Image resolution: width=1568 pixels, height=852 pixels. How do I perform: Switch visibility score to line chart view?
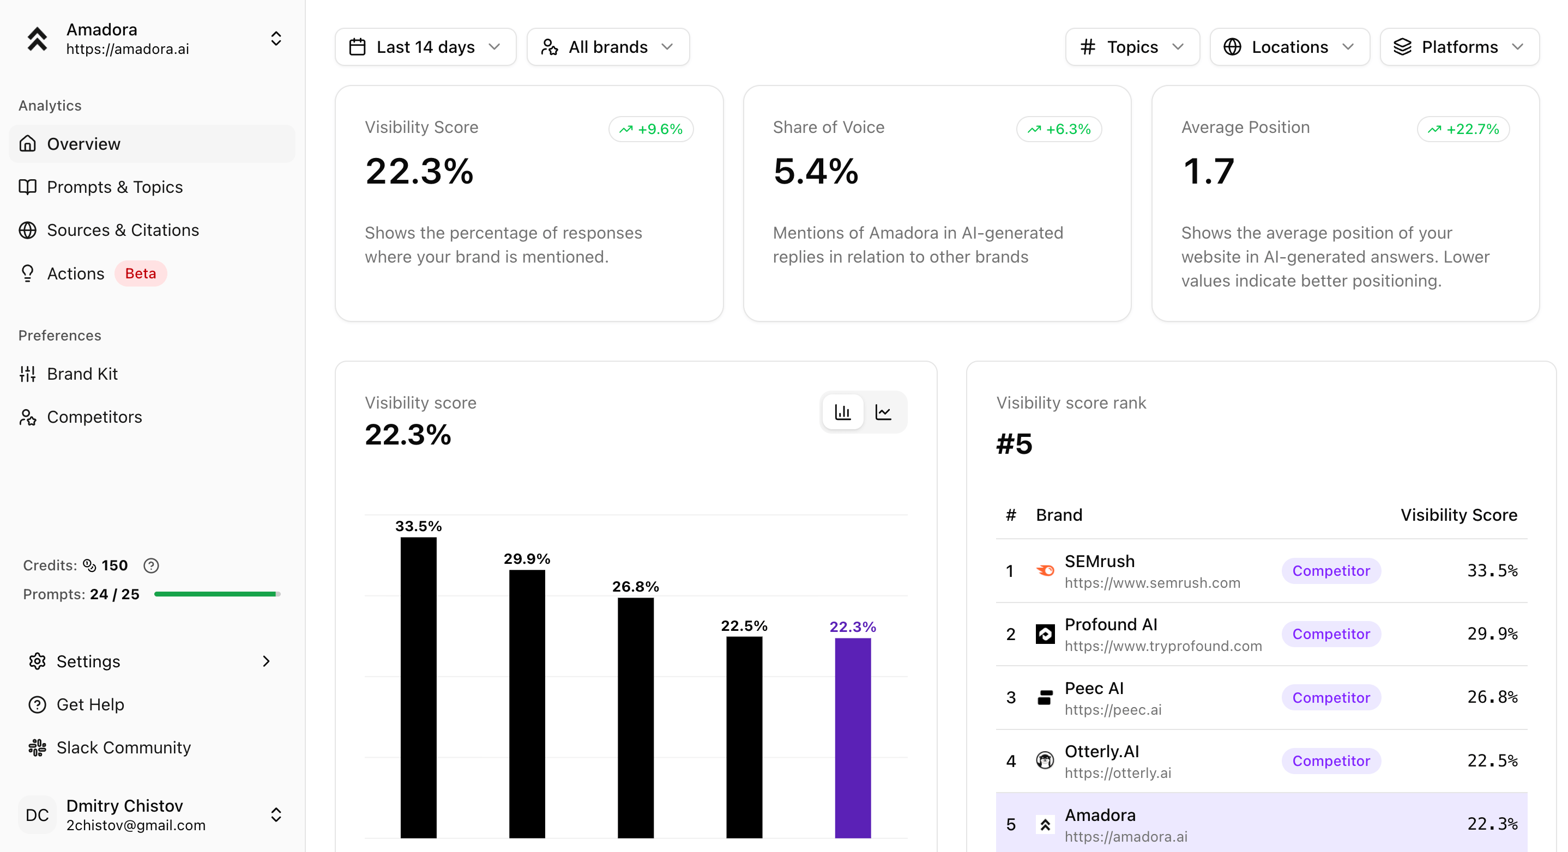tap(884, 412)
